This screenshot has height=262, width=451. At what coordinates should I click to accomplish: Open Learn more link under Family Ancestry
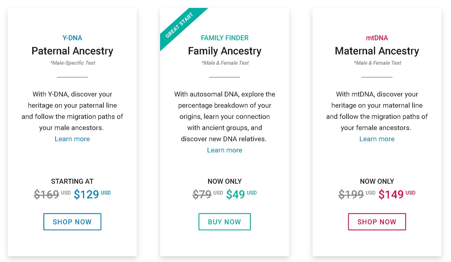pos(225,150)
